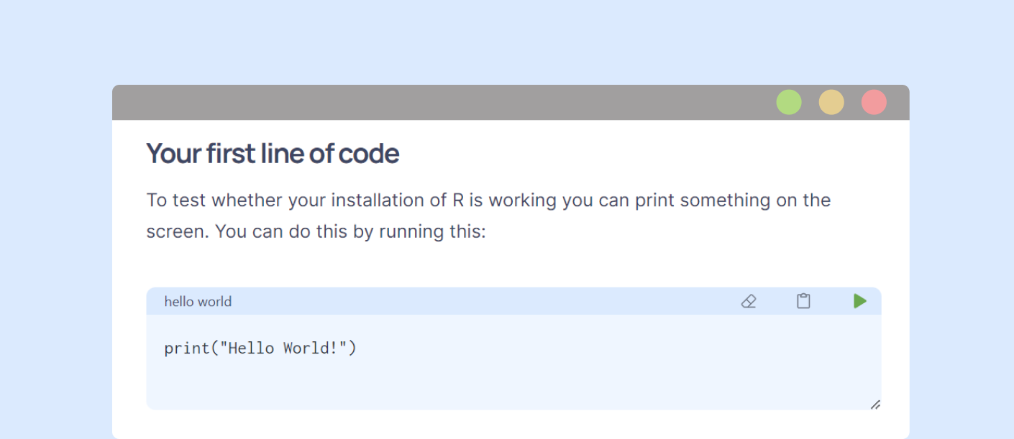1014x439 pixels.
Task: Click the letter "R" in the paragraph
Action: tap(458, 200)
